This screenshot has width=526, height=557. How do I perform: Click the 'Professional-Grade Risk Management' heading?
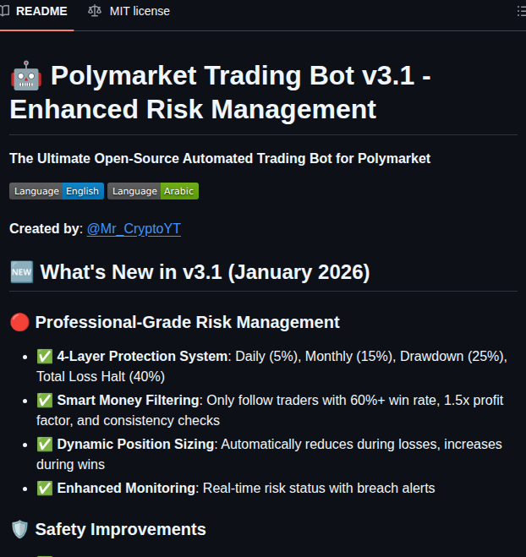[187, 322]
